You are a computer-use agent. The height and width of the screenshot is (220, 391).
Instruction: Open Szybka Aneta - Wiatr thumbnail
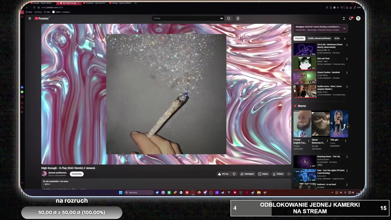305,91
